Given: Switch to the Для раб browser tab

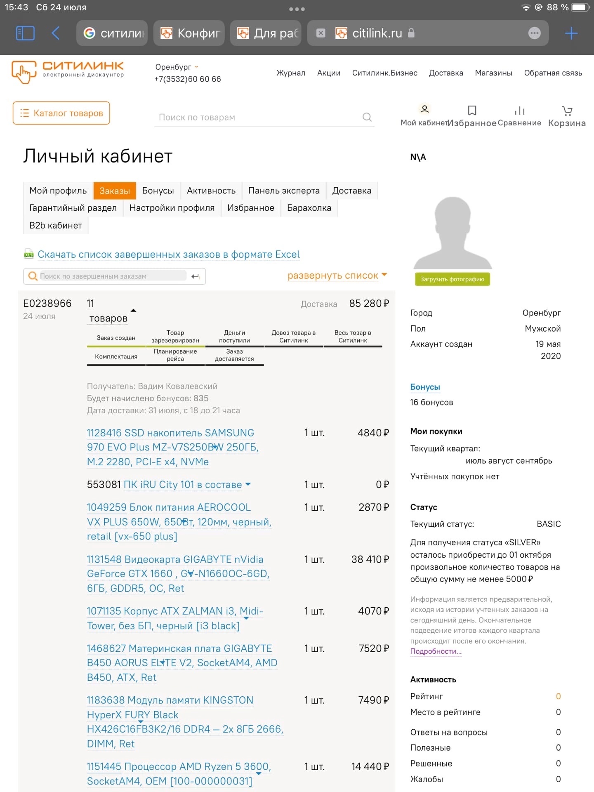Looking at the screenshot, I should [x=266, y=33].
